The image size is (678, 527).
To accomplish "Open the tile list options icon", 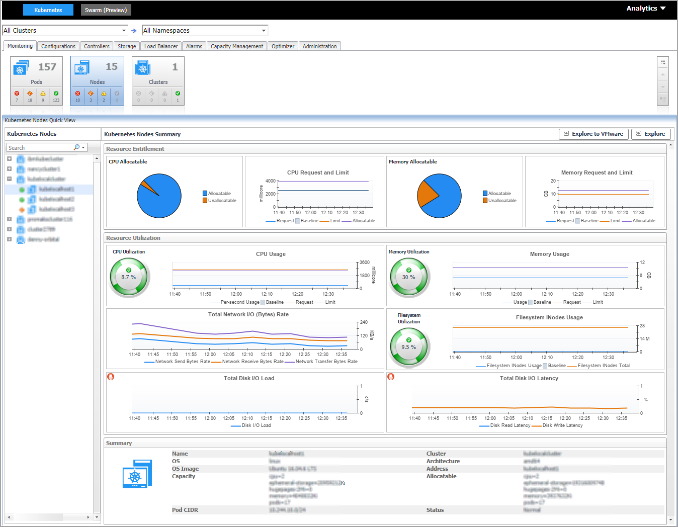I will (x=663, y=62).
